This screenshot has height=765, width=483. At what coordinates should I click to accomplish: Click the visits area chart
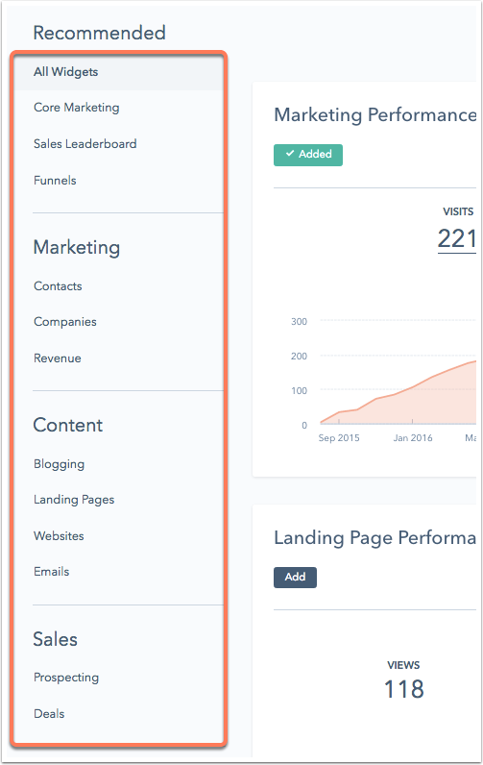(398, 392)
